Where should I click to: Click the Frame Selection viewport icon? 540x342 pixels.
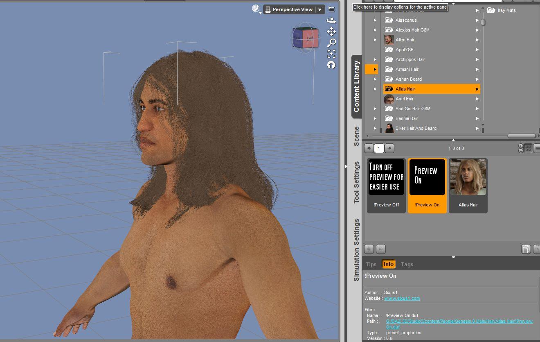click(x=331, y=54)
